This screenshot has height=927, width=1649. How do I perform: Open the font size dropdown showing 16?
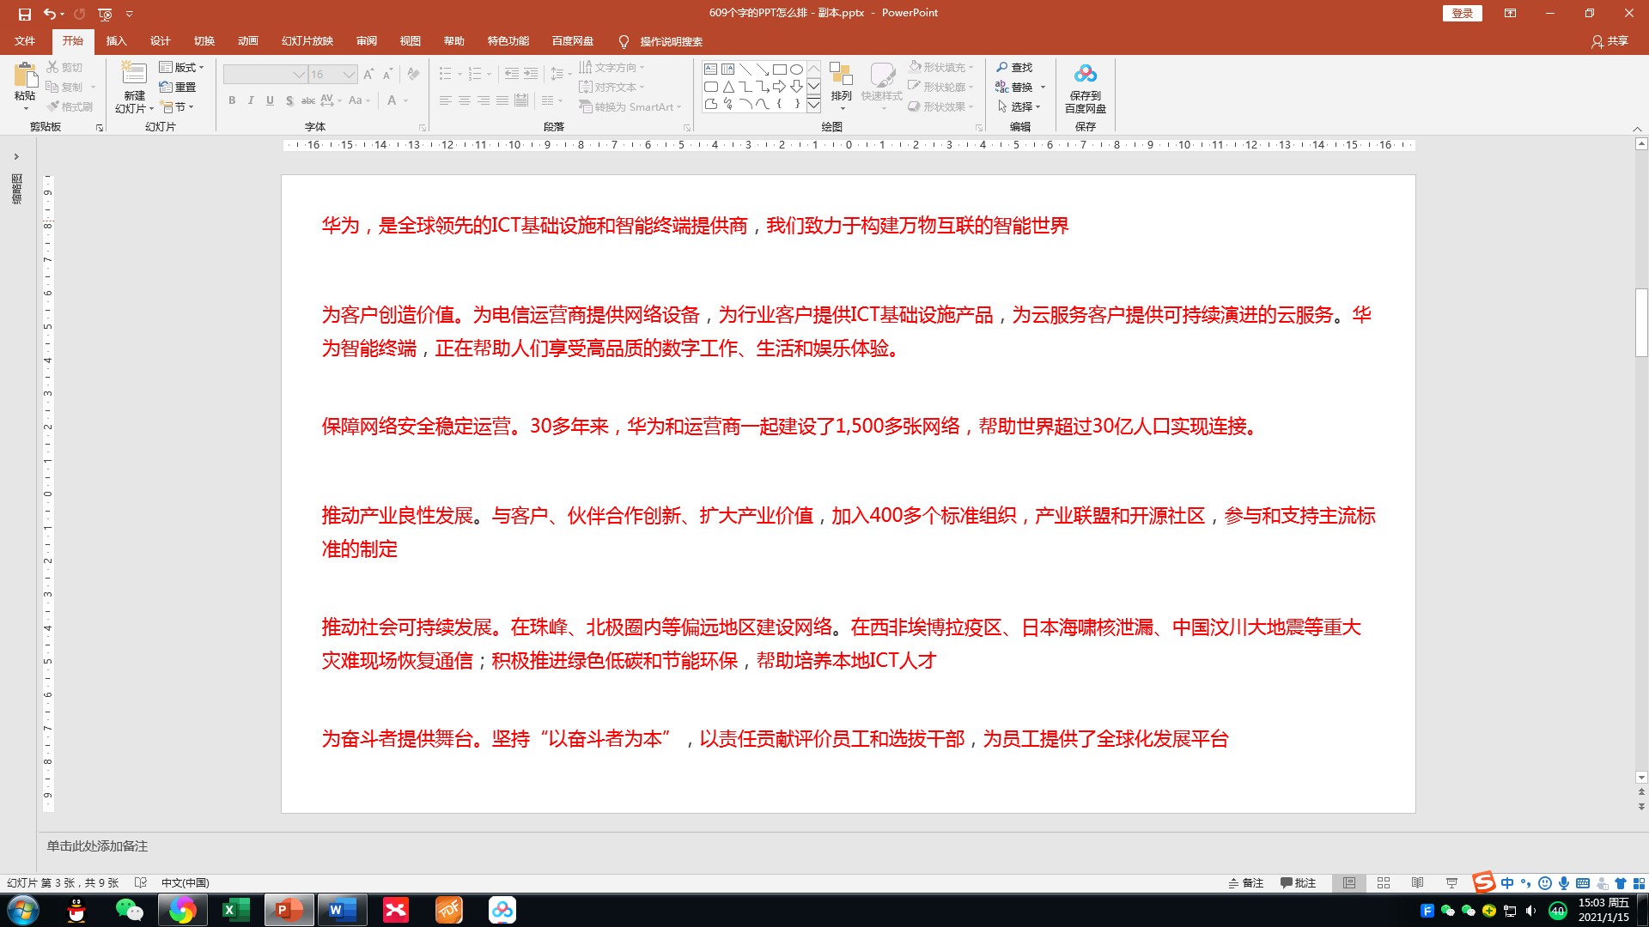349,75
